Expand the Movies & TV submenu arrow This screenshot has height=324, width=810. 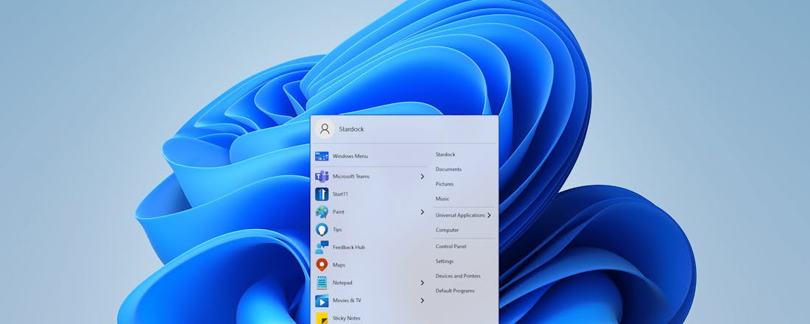point(422,300)
